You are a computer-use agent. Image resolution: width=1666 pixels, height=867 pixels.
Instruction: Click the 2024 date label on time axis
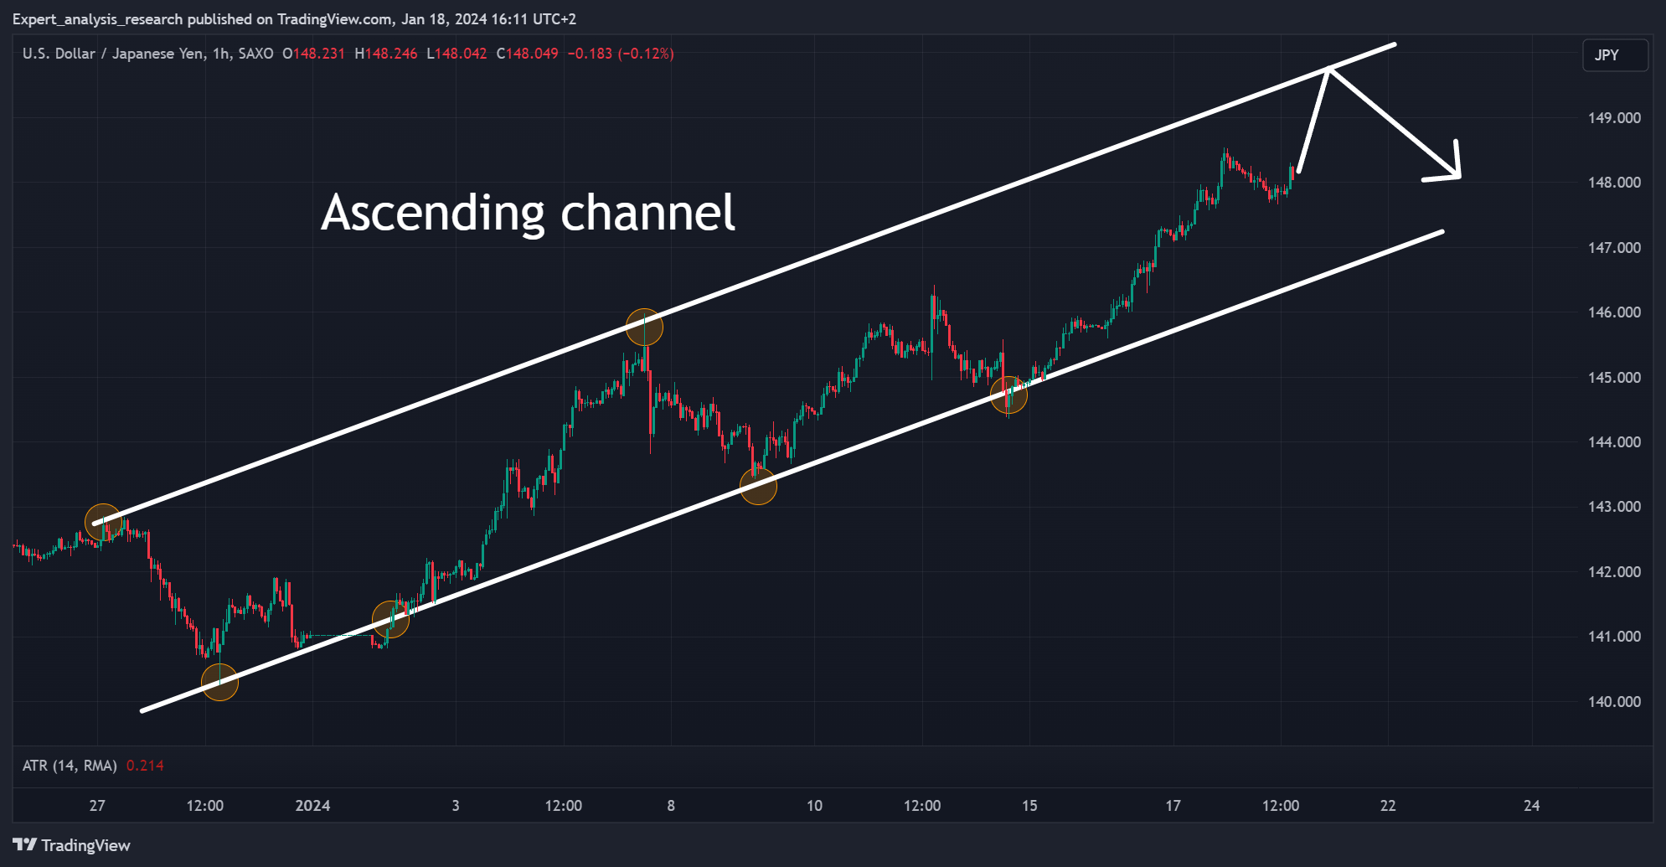click(312, 806)
